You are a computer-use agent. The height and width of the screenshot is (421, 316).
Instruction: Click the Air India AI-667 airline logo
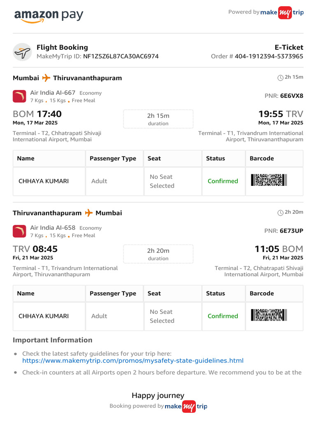click(19, 96)
